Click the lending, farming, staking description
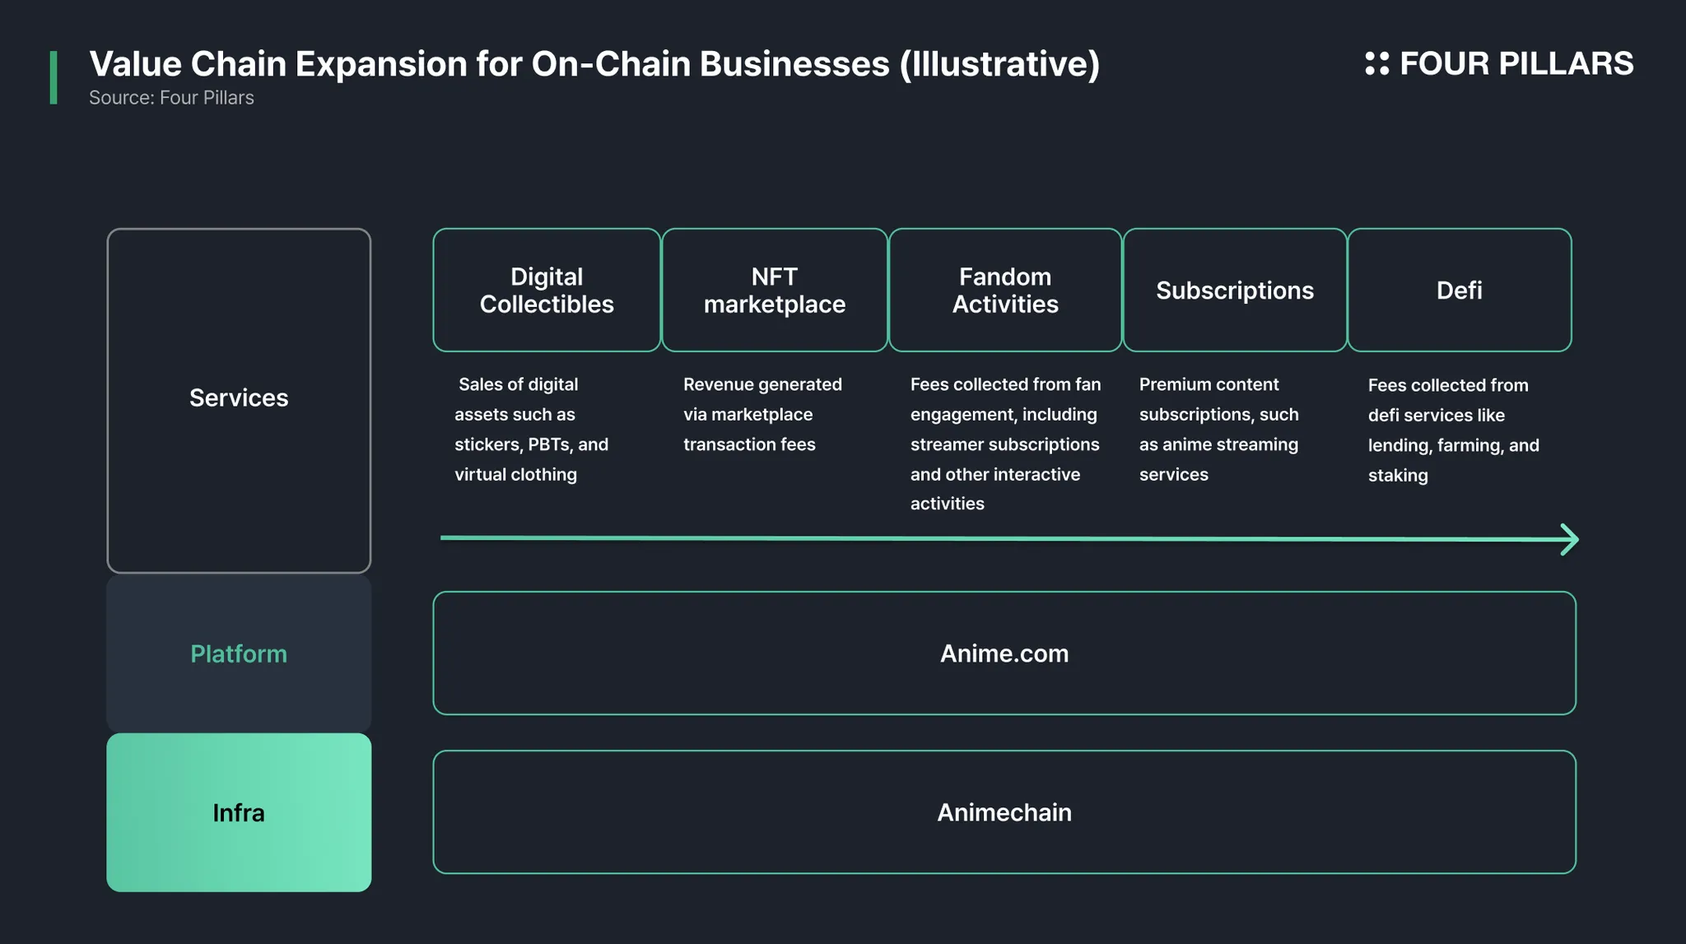Image resolution: width=1686 pixels, height=944 pixels. (1454, 430)
